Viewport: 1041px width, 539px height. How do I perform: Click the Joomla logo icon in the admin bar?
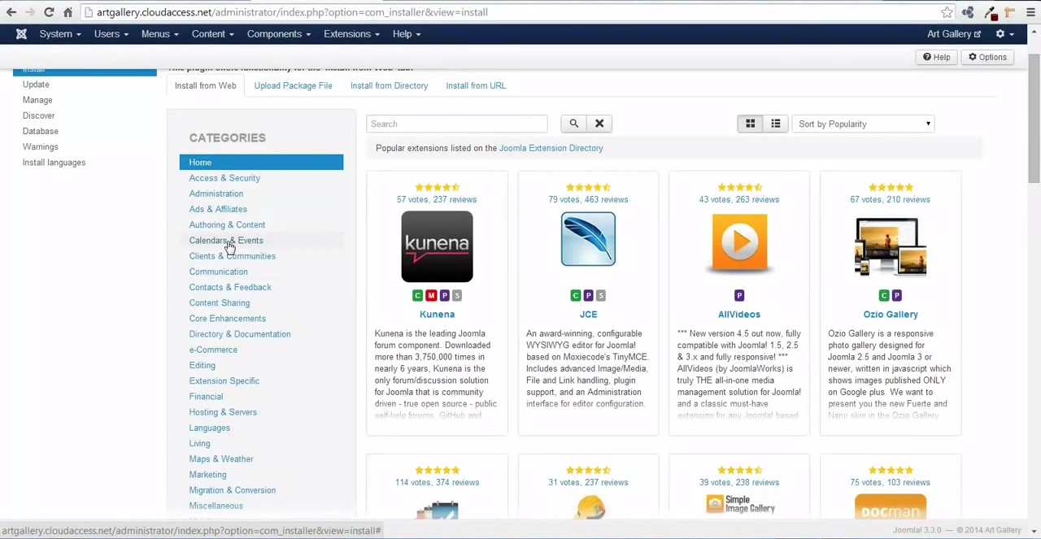[x=21, y=34]
